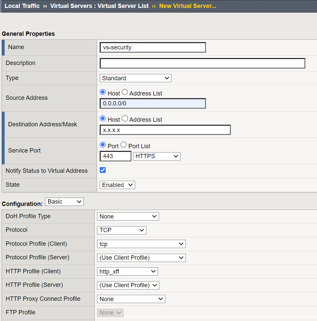Select the Port radio button
The image size is (317, 321).
click(103, 145)
